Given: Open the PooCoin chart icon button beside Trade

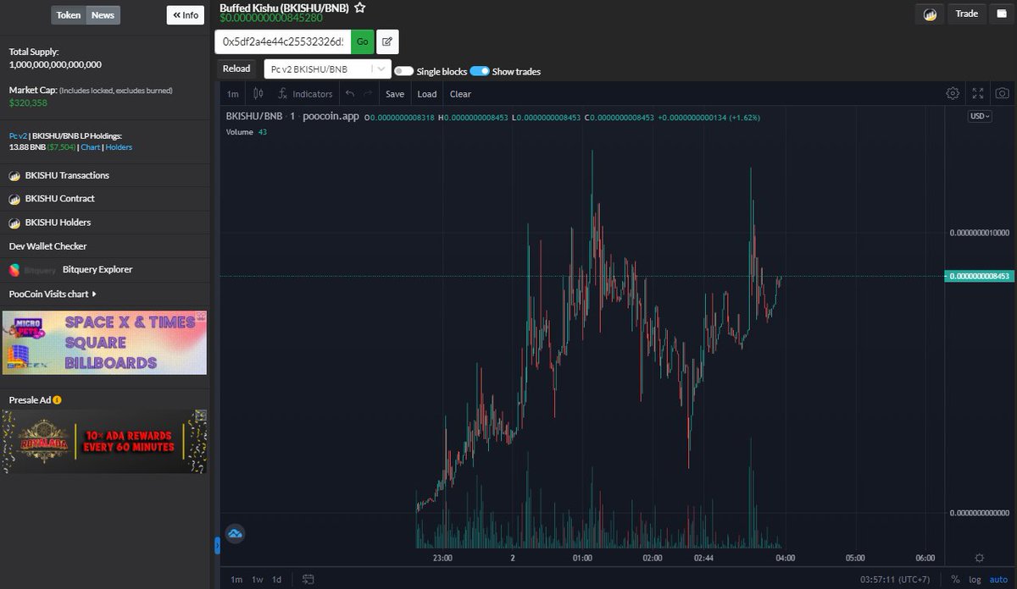Looking at the screenshot, I should (x=930, y=14).
